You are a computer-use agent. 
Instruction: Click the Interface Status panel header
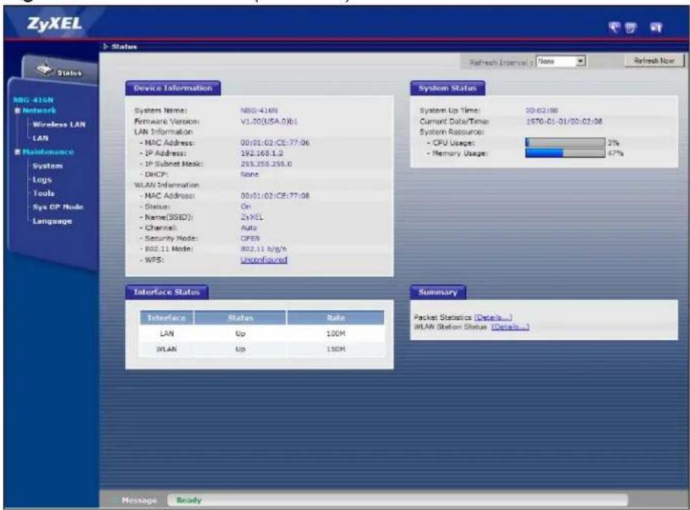coord(167,292)
